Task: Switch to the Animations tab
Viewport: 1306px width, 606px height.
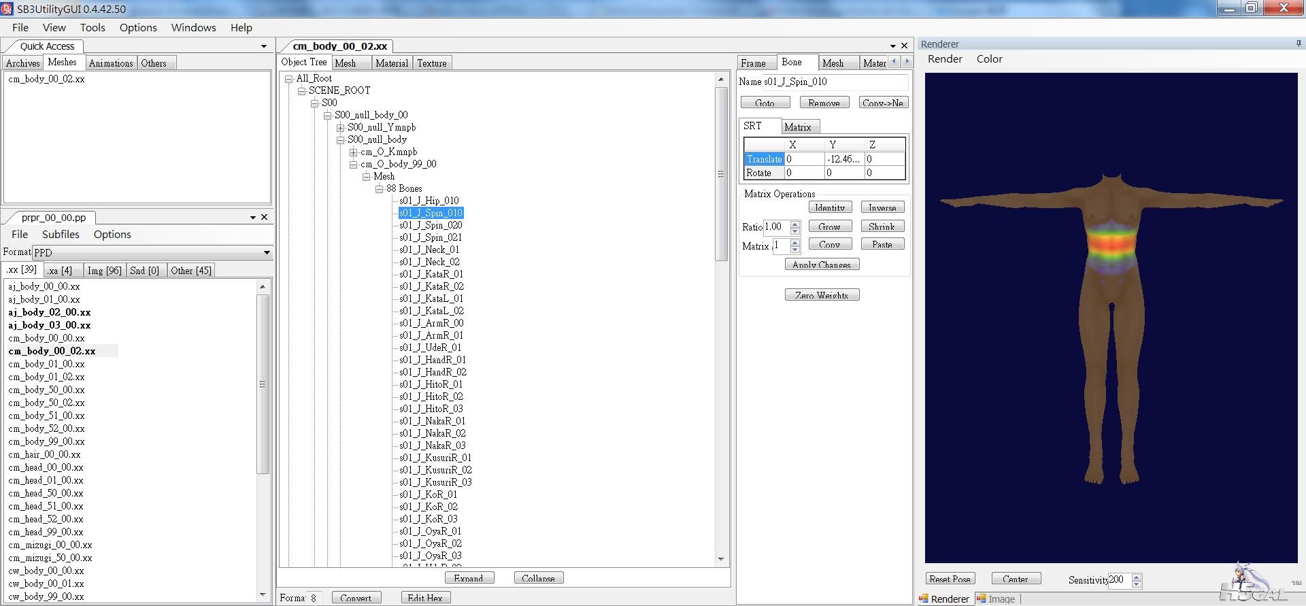Action: pos(111,63)
